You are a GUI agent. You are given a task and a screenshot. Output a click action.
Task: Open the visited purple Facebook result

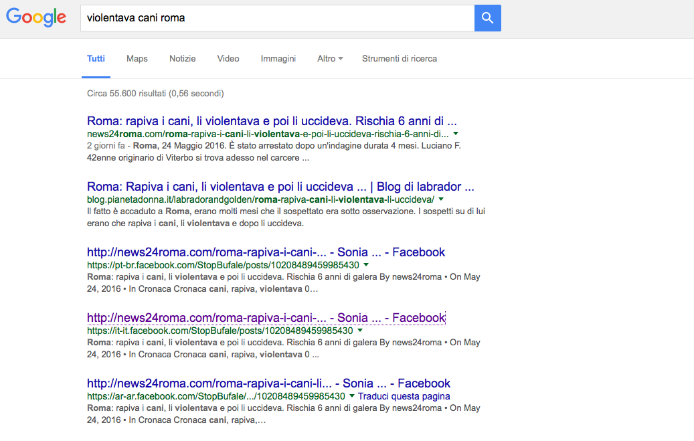(x=266, y=318)
